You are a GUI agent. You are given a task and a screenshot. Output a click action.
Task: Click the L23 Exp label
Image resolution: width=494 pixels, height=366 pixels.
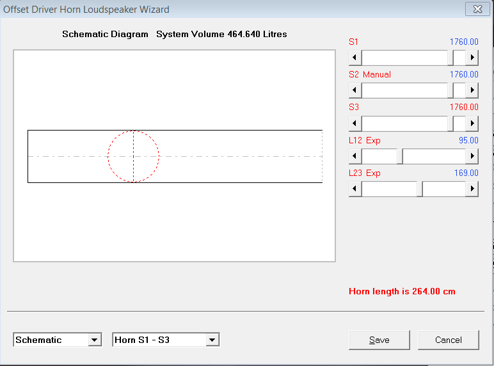point(365,173)
